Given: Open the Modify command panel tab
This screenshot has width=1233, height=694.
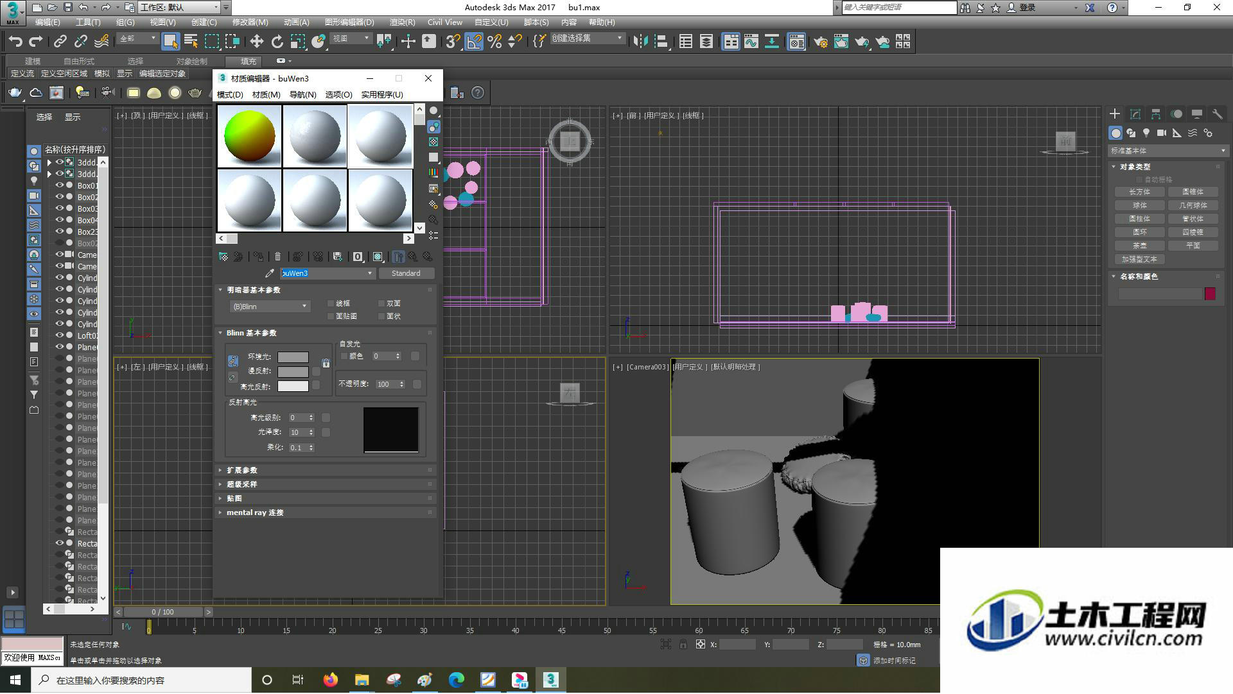Looking at the screenshot, I should 1135,114.
